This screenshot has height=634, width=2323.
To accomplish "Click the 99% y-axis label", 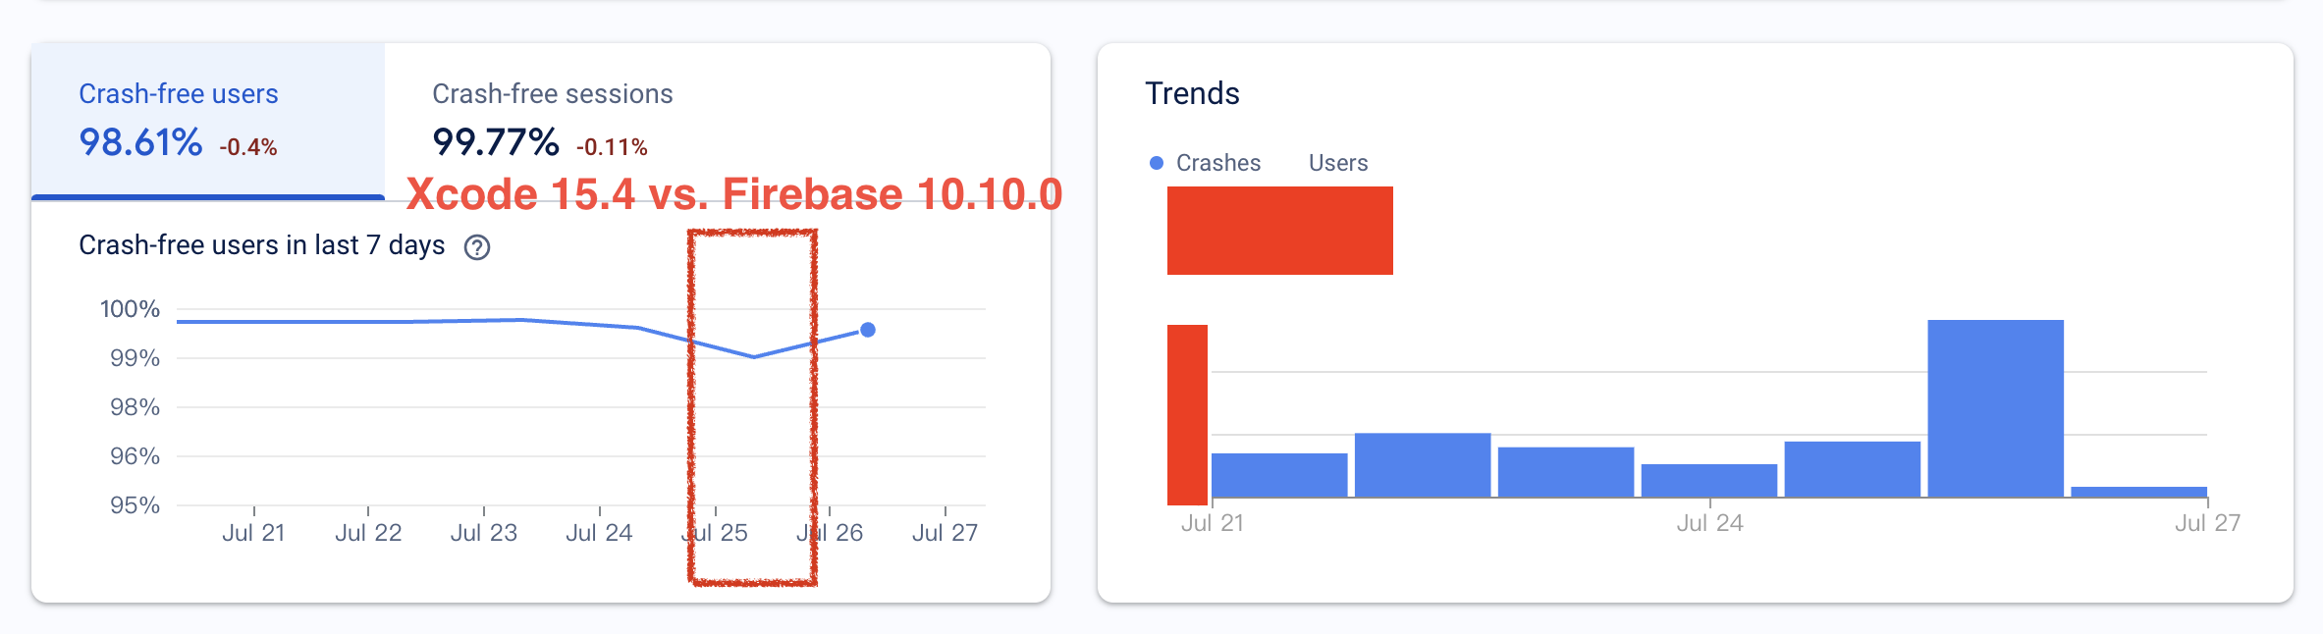I will click(135, 358).
